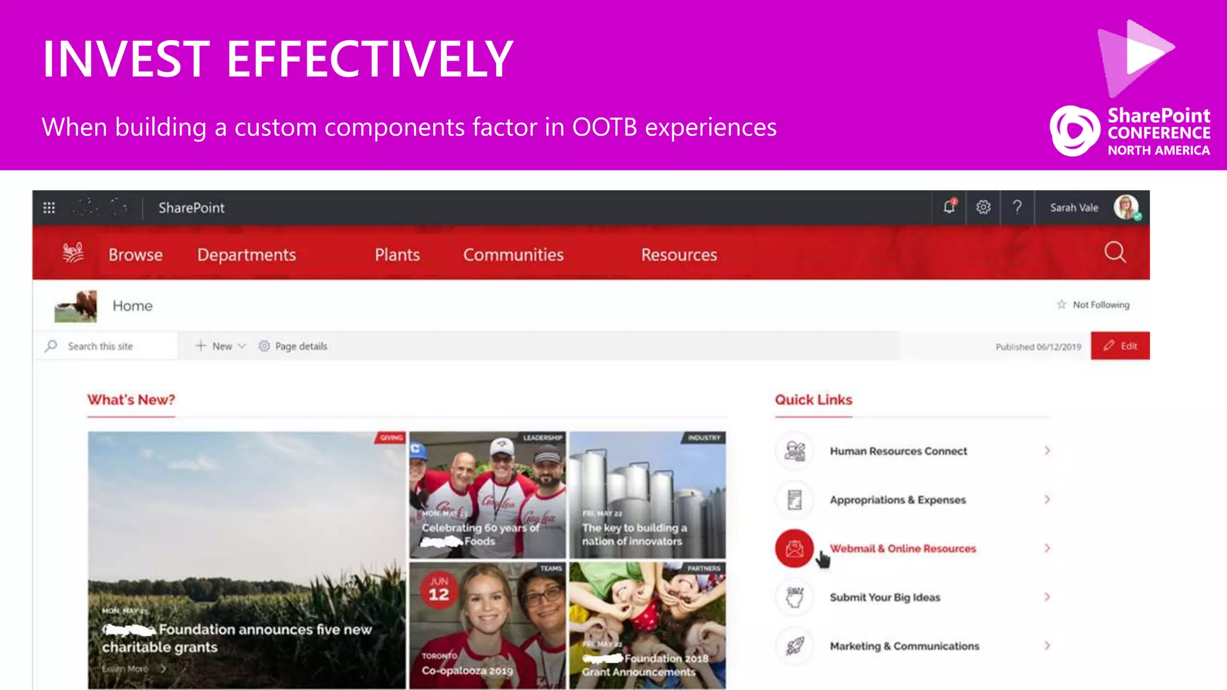Click the help question mark icon
The height and width of the screenshot is (690, 1227).
coord(1017,207)
